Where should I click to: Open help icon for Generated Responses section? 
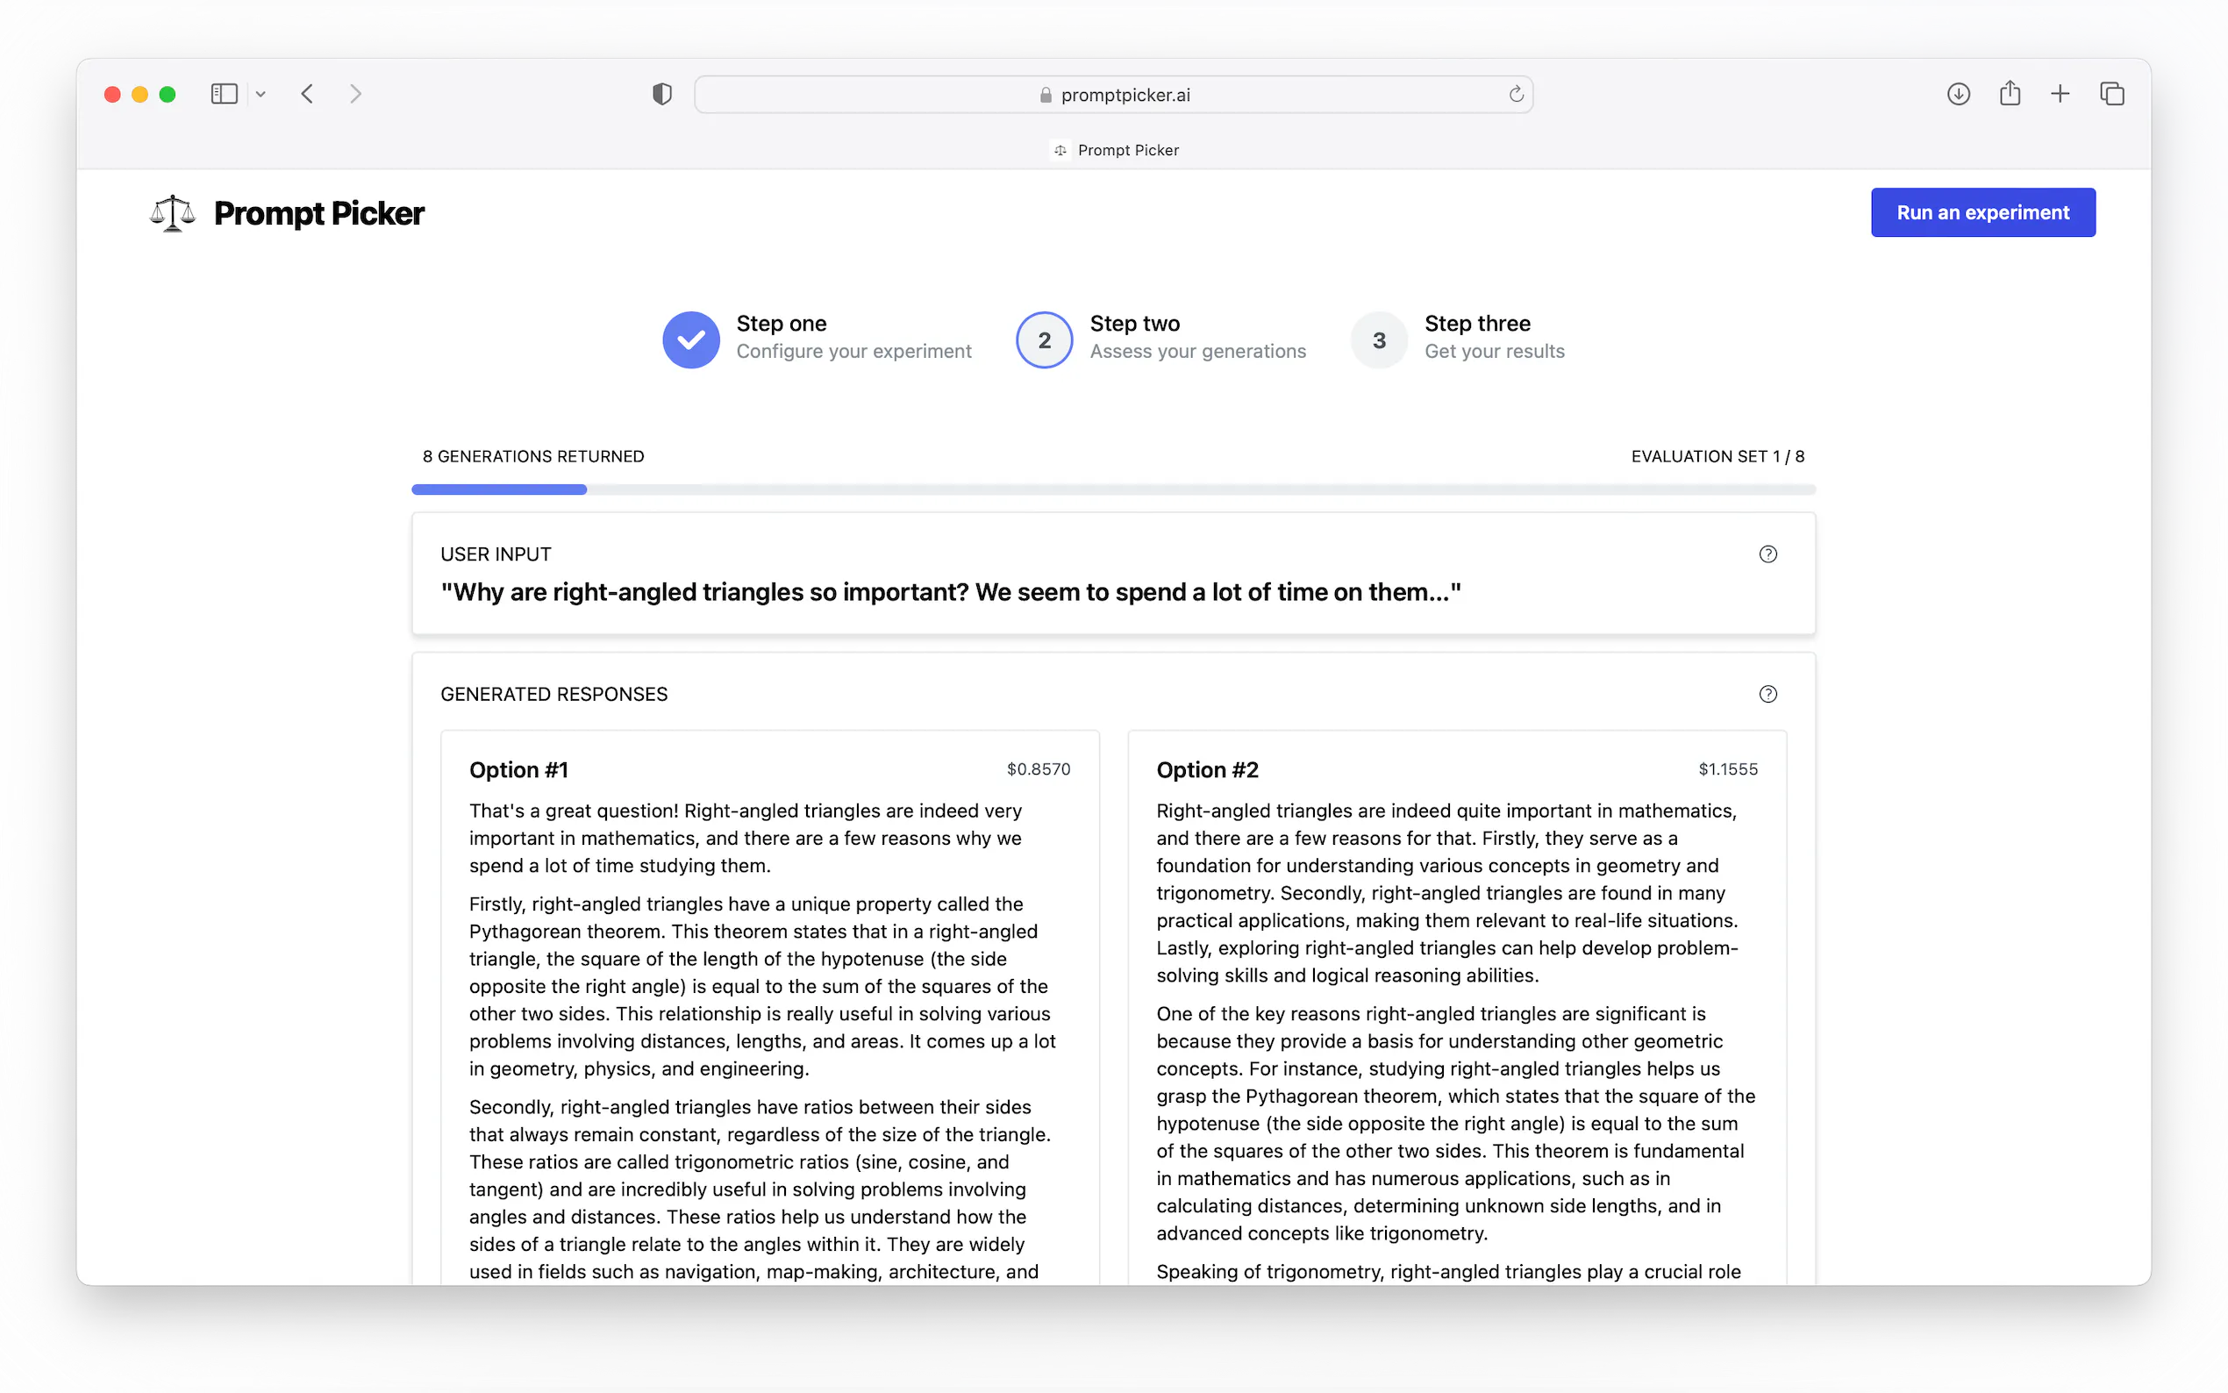1767,694
